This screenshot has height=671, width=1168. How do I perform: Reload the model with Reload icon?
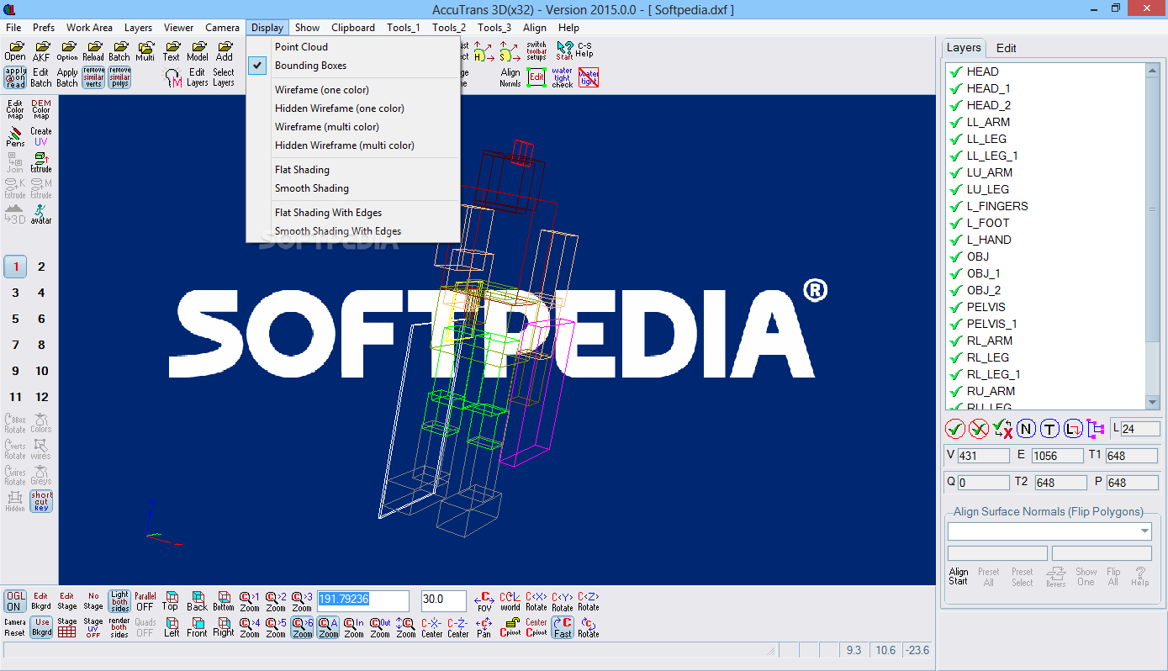[x=93, y=51]
